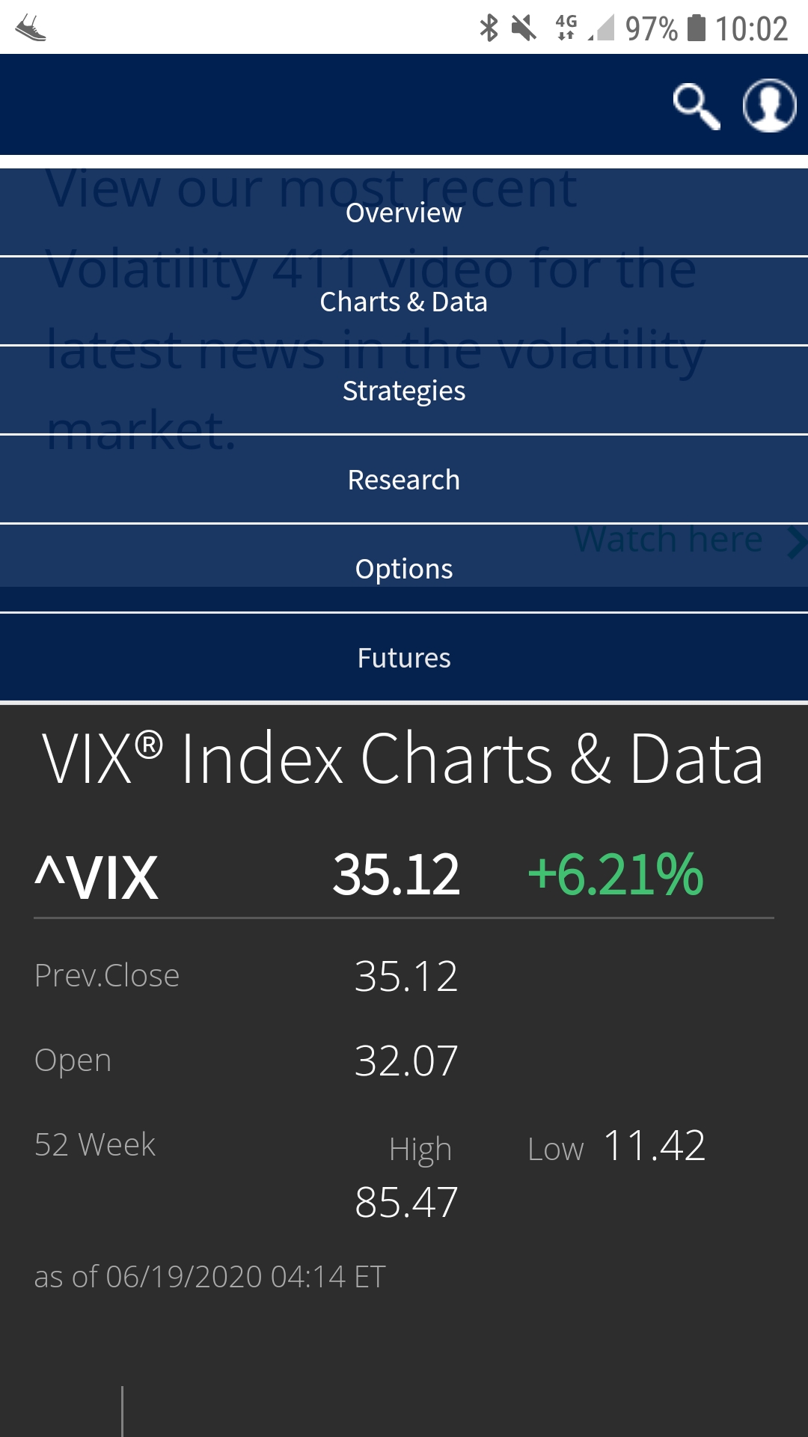Tap the as-of 06/19/2020 timestamp

(209, 1277)
